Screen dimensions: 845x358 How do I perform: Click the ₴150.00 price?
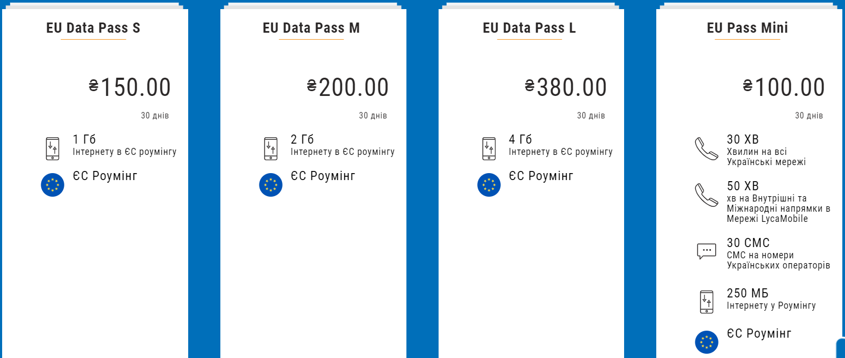click(x=130, y=87)
